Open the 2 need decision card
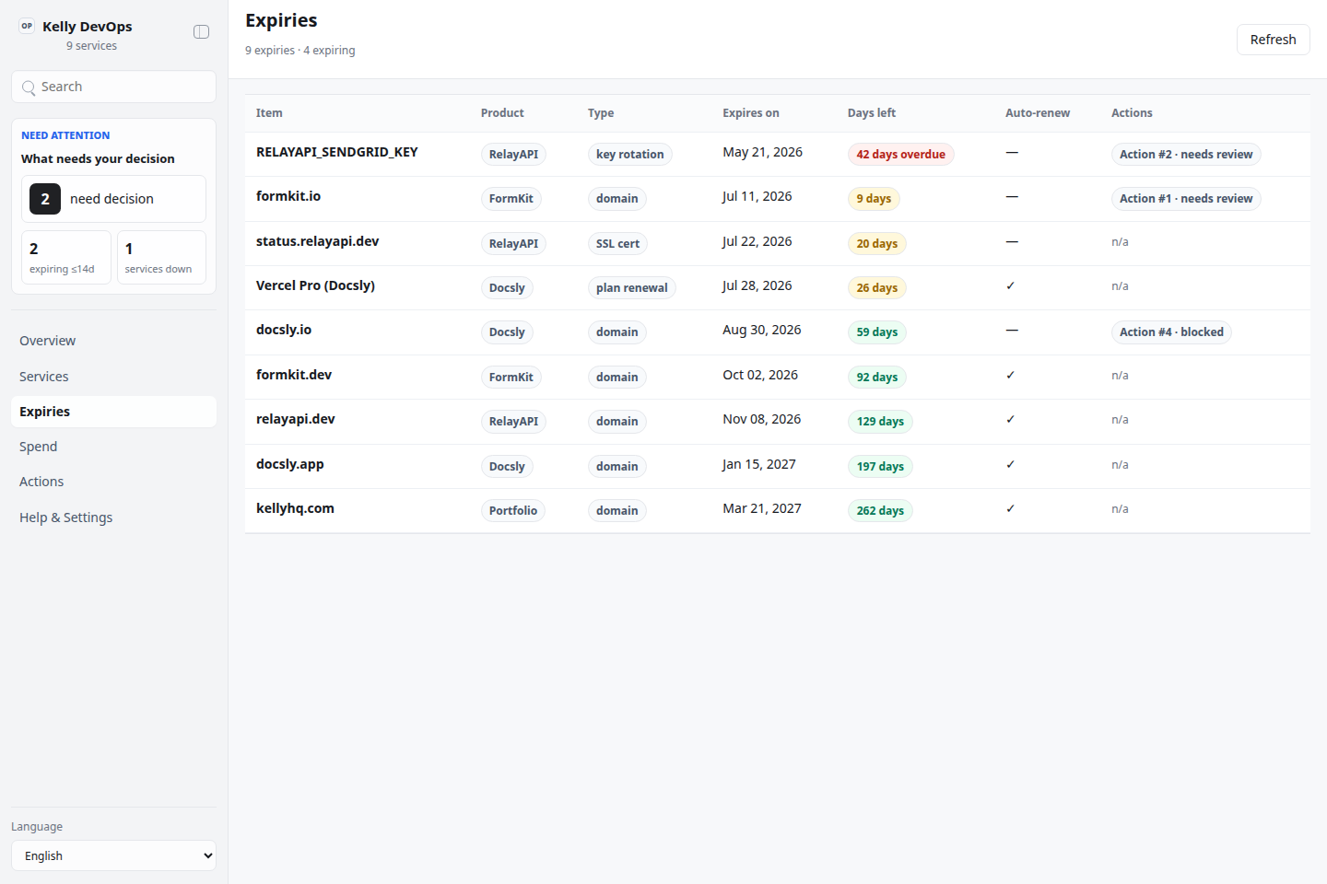This screenshot has width=1327, height=884. coord(113,199)
